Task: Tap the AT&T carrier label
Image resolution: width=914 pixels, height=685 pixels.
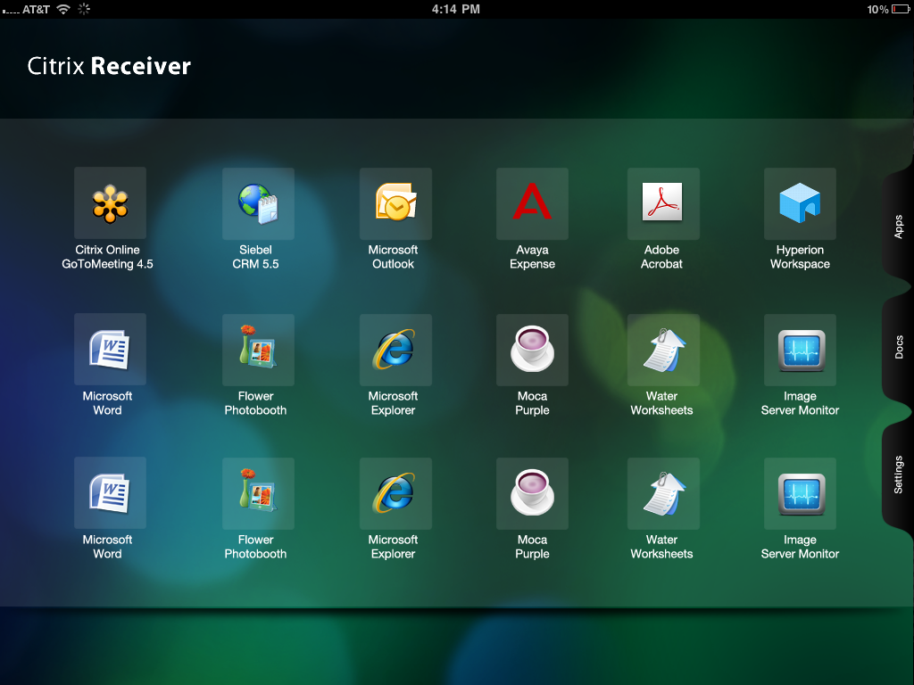Action: [36, 9]
